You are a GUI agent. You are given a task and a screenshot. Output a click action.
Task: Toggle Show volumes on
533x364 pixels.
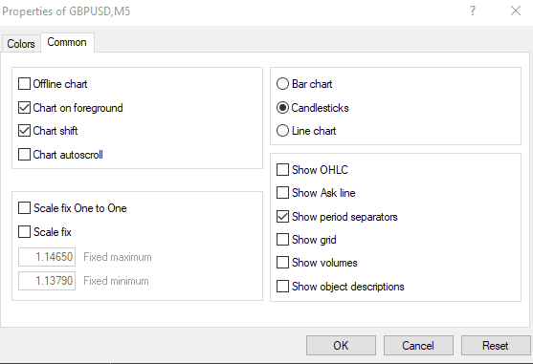(282, 263)
